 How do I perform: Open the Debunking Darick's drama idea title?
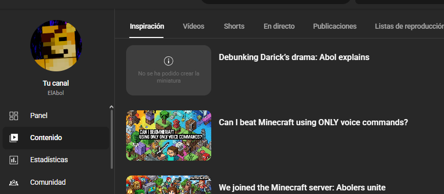(x=294, y=57)
